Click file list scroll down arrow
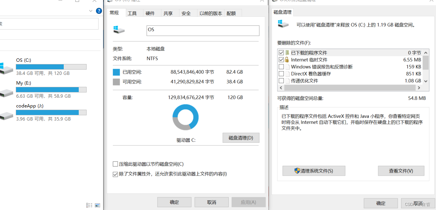The image size is (436, 210). (426, 81)
